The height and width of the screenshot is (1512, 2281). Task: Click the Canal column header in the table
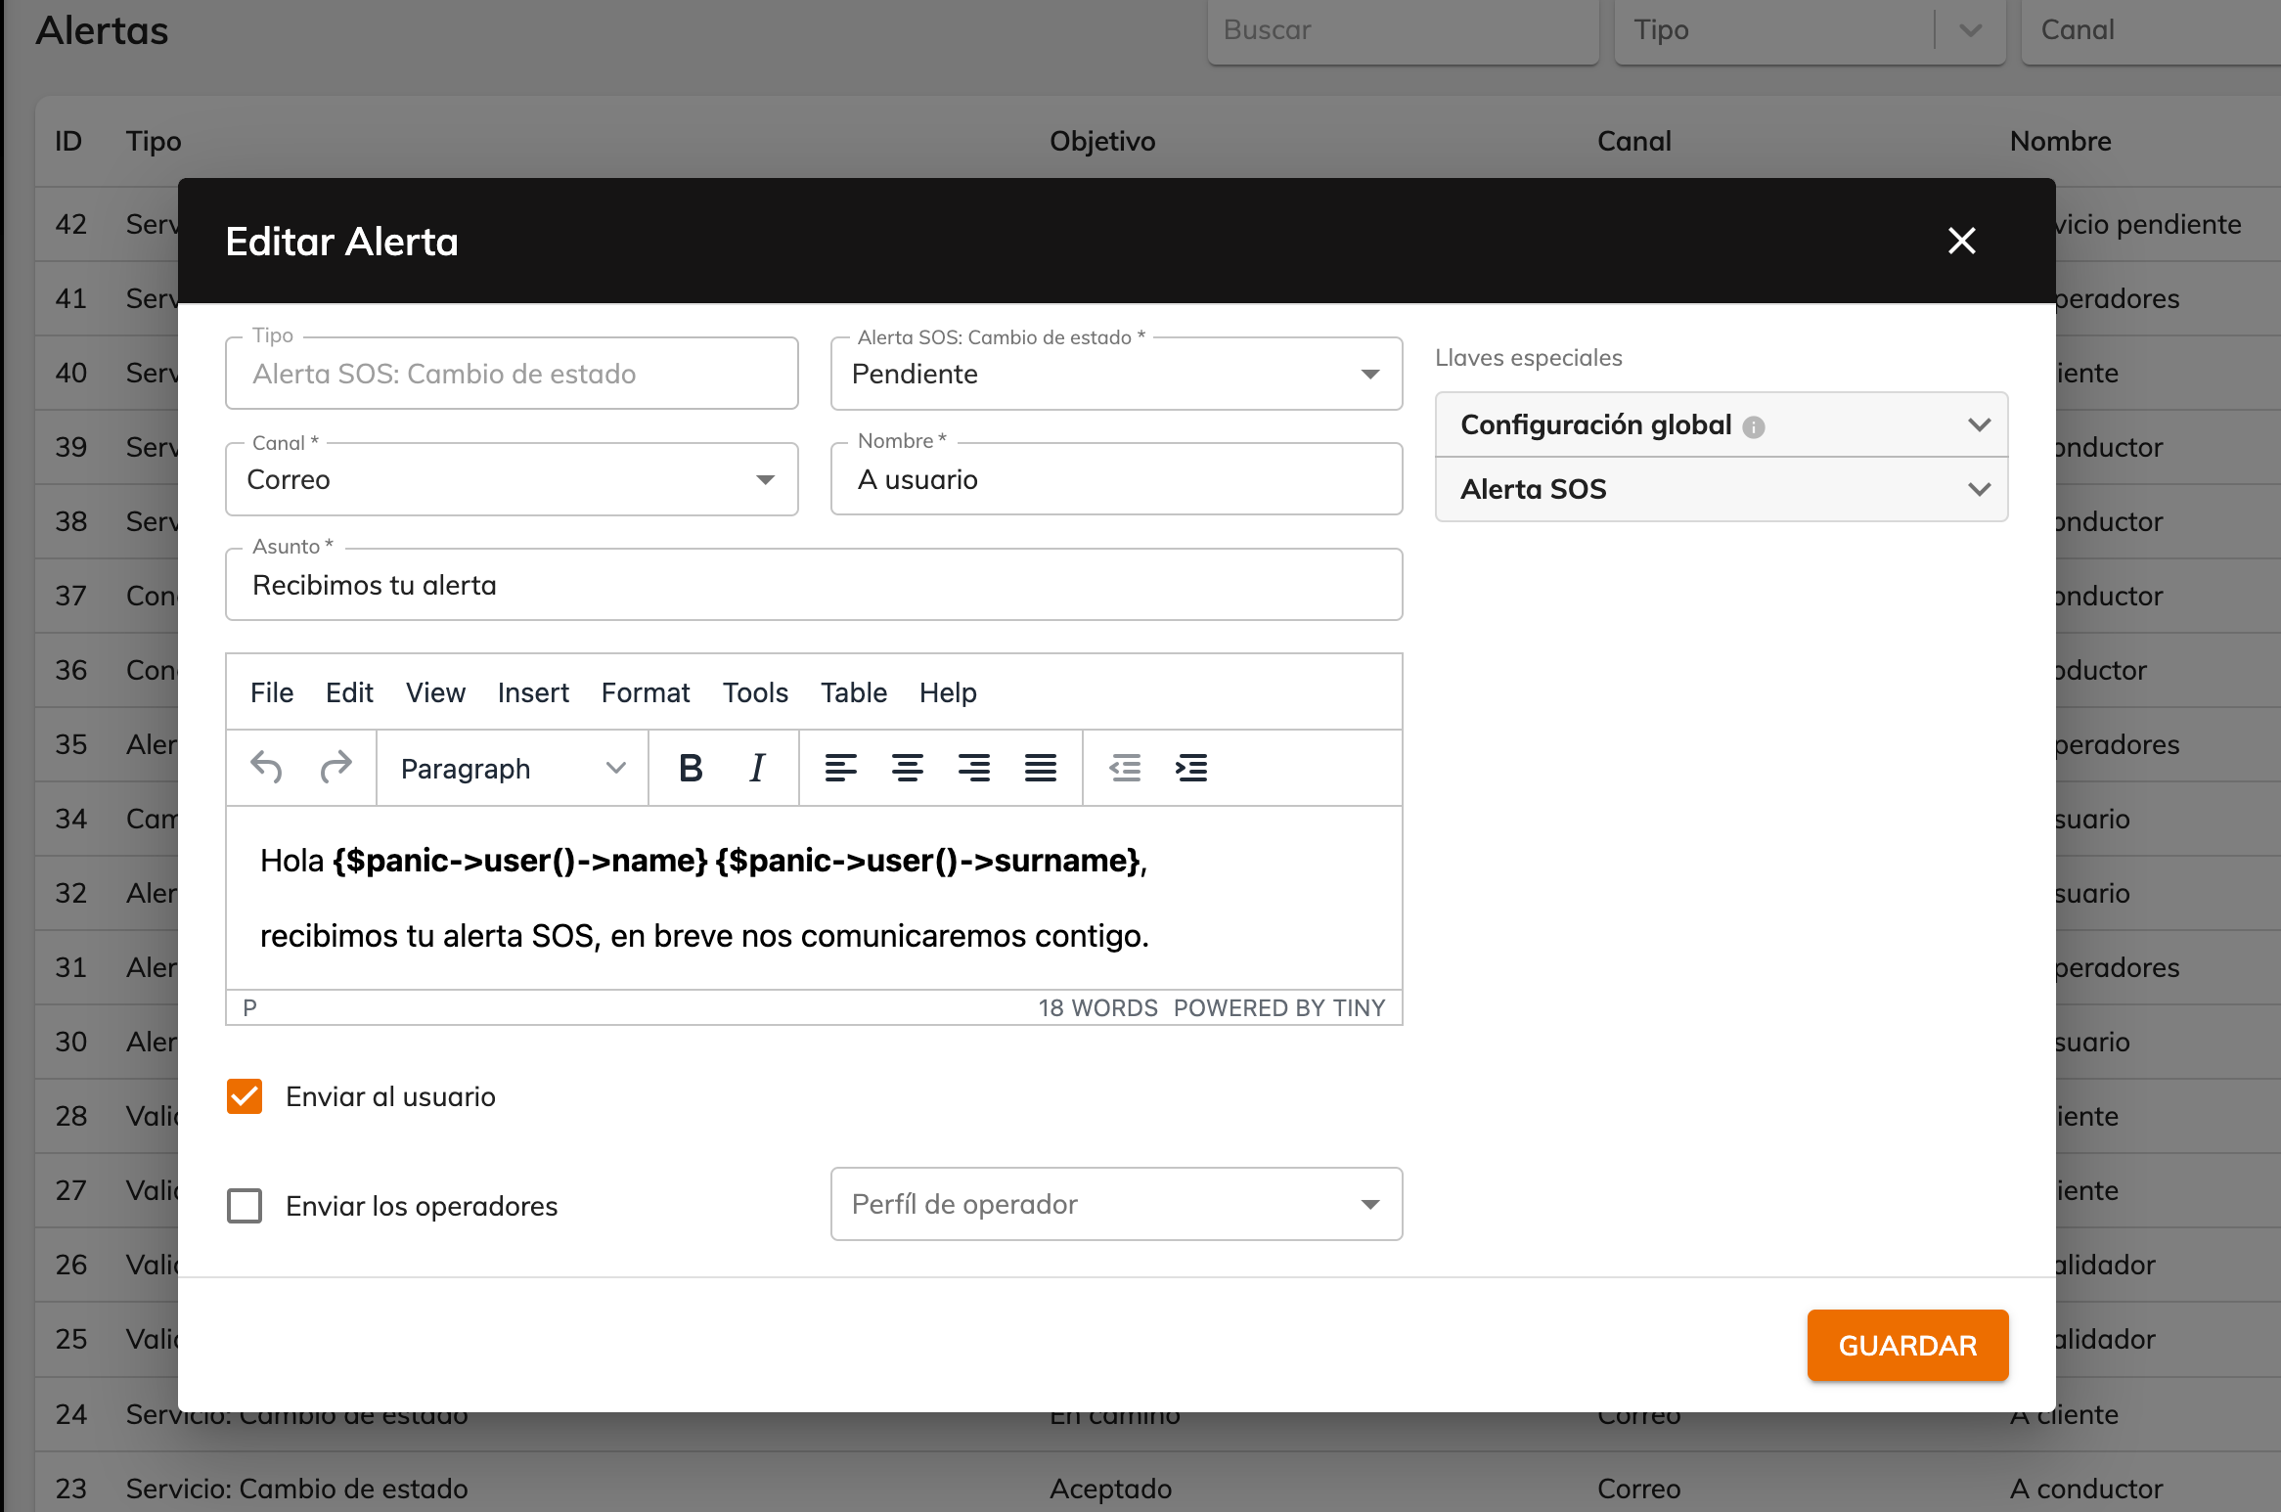(1633, 141)
